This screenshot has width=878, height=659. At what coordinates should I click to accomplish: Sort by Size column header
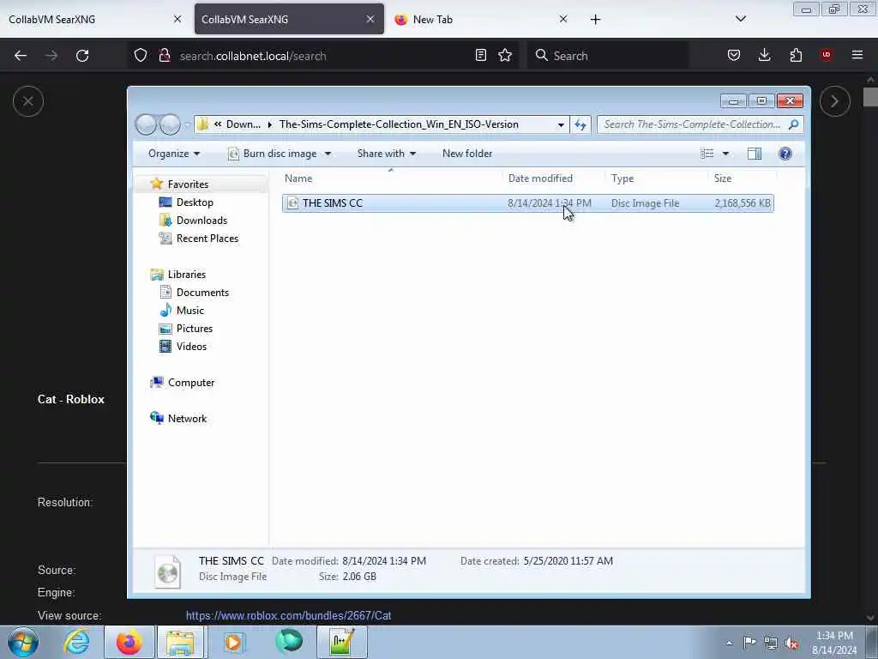pyautogui.click(x=743, y=178)
